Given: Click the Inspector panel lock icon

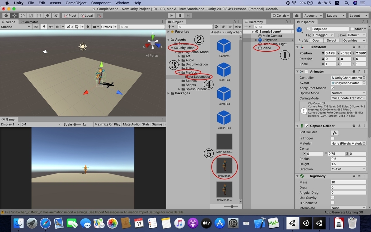Looking at the screenshot, I should (x=362, y=22).
